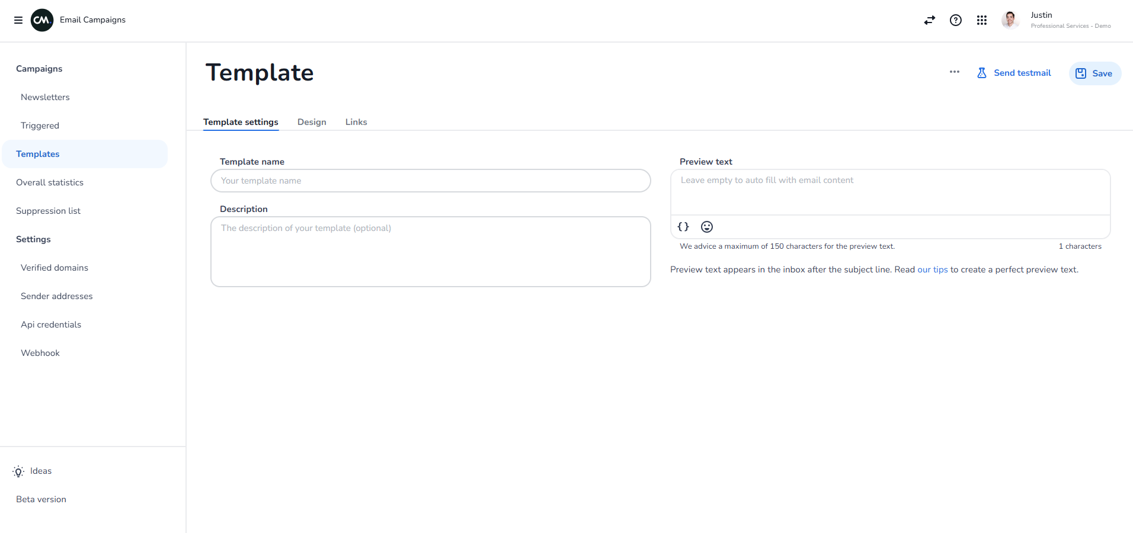The image size is (1133, 533).
Task: Open the help question mark icon
Action: click(955, 20)
